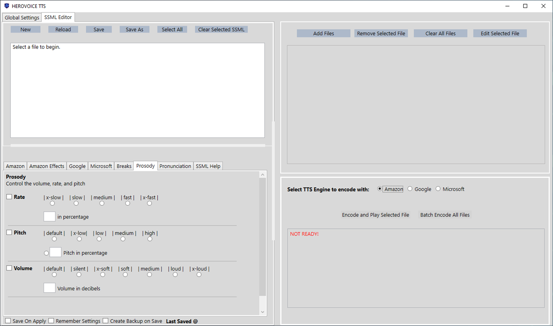Reload the current SSML file

pos(63,29)
